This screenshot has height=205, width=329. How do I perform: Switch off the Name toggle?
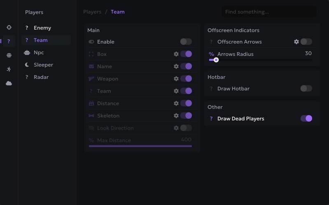pos(186,67)
